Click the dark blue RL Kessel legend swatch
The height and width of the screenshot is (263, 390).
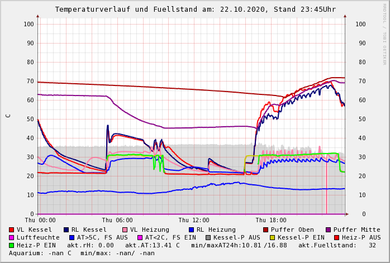[66, 229]
